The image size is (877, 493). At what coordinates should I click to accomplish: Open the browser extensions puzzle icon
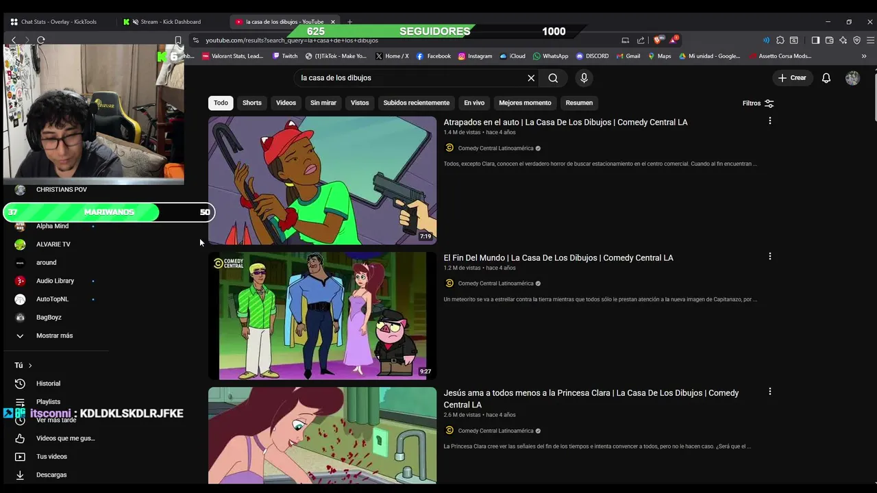(x=780, y=40)
